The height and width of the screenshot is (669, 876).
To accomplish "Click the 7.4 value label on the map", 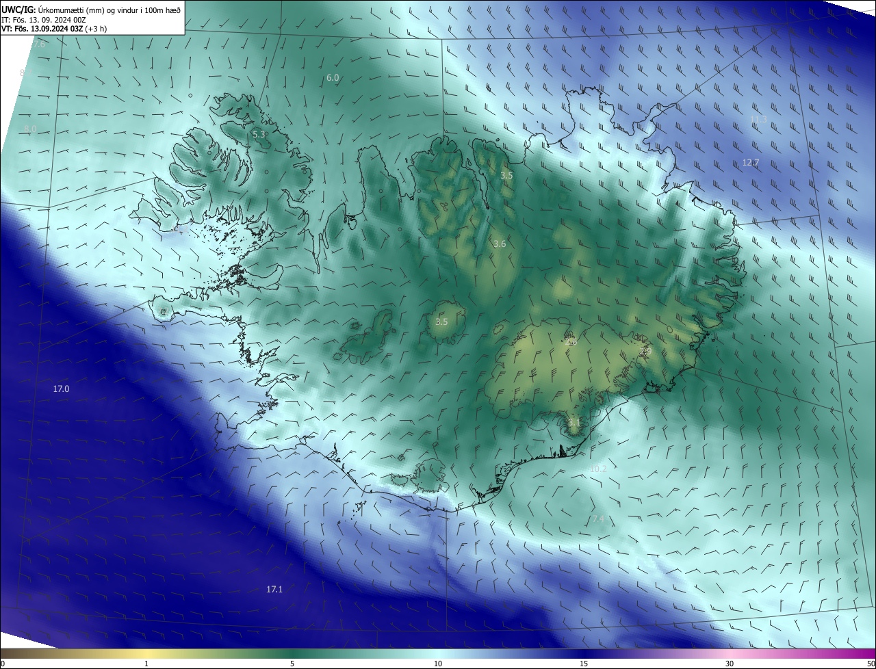I will tap(598, 519).
